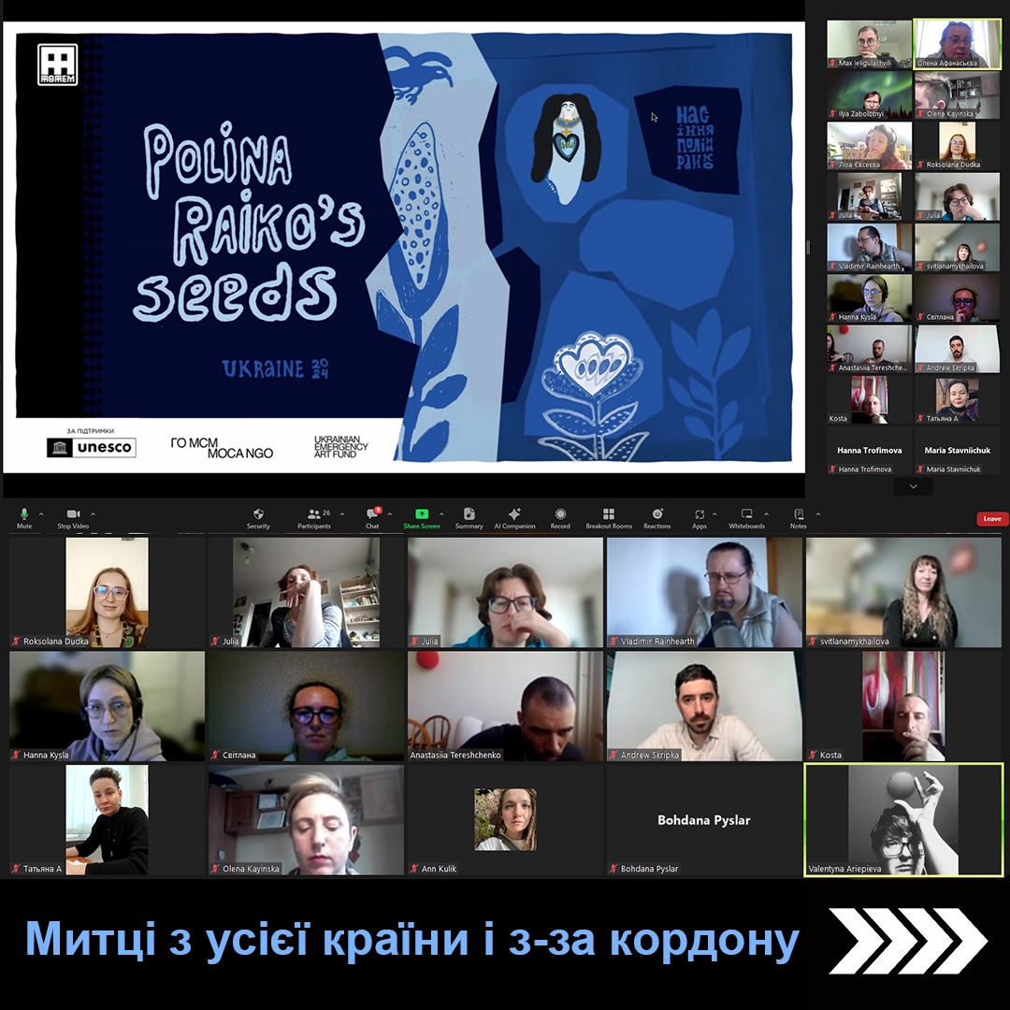Screen dimensions: 1010x1010
Task: Open the Reactions menu
Action: point(657,515)
